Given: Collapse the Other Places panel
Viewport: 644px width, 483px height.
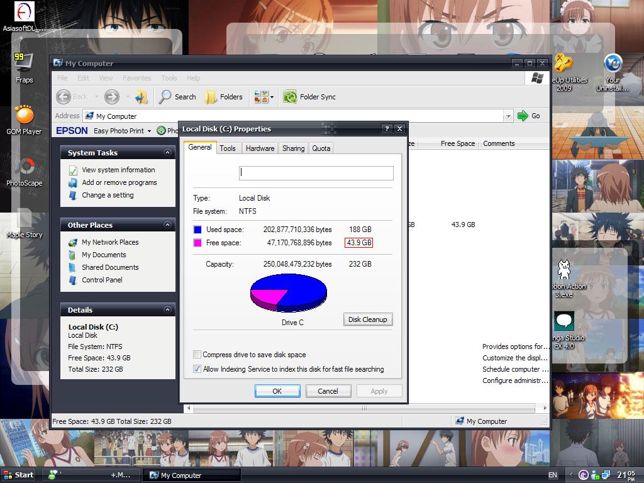Looking at the screenshot, I should 167,225.
